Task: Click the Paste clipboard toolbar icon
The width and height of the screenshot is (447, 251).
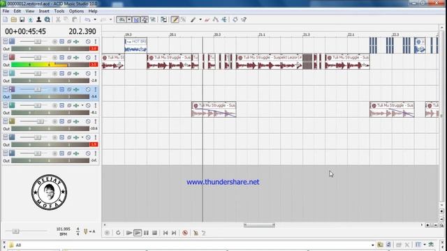Action: (x=75, y=20)
